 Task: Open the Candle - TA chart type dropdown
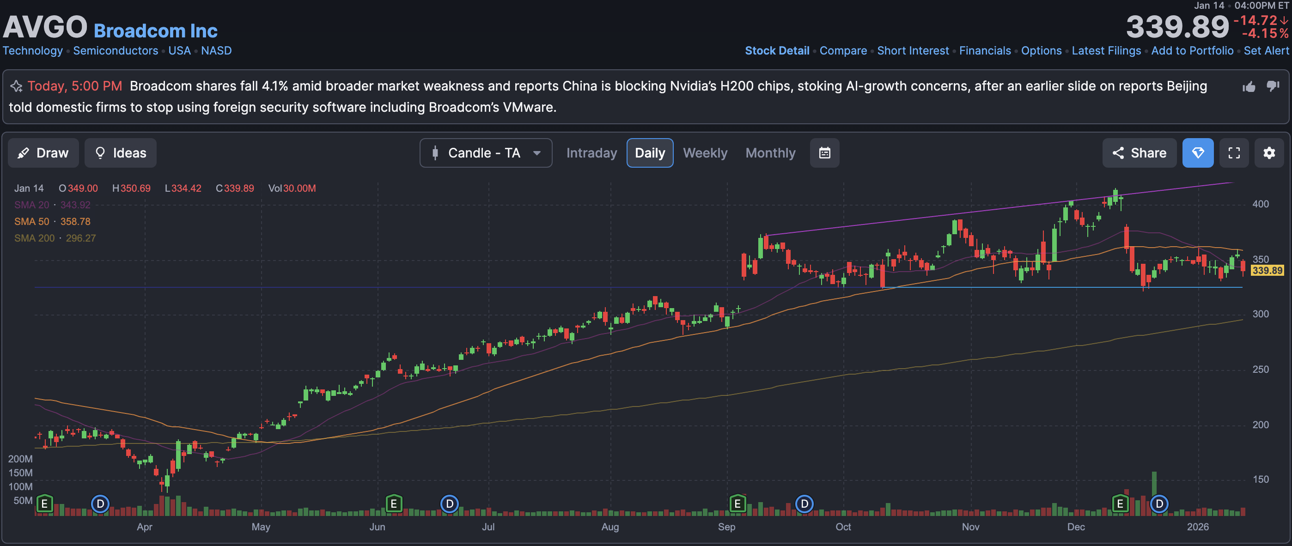click(x=486, y=153)
